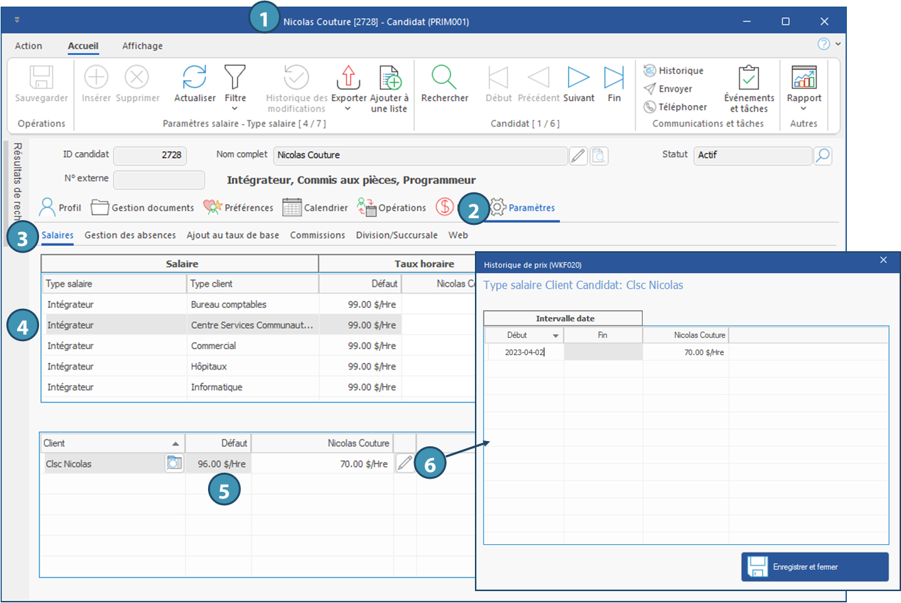This screenshot has height=603, width=901.
Task: Click Historique in Communications group
Action: pos(680,71)
